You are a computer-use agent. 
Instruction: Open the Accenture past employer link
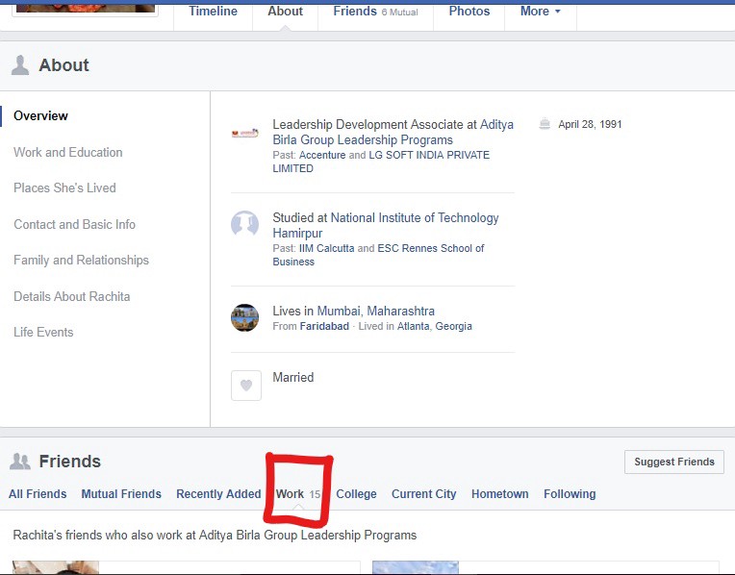point(322,155)
